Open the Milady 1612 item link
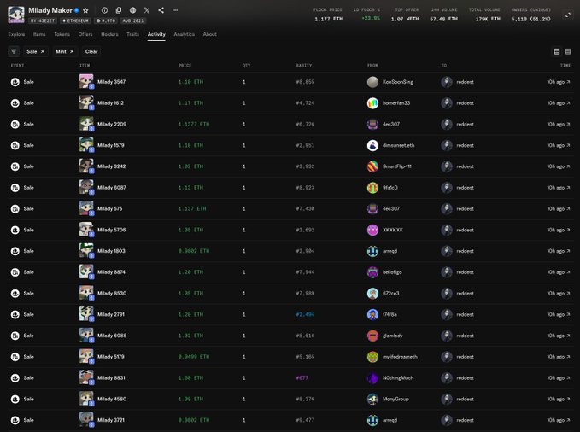This screenshot has height=432, width=580. coord(110,102)
